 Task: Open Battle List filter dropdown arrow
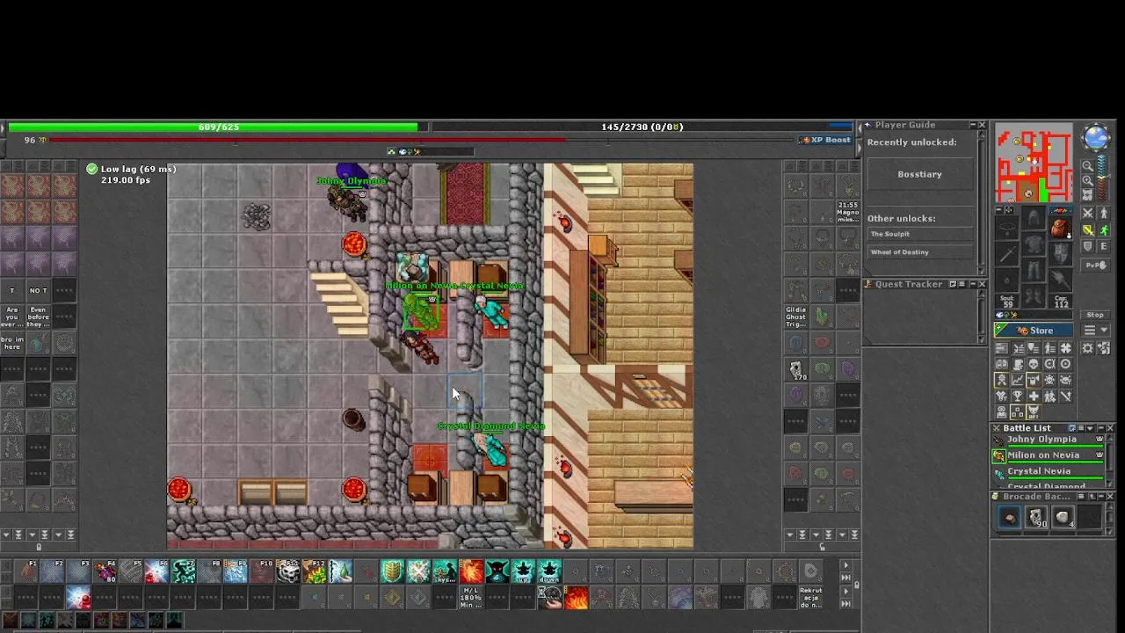(1090, 428)
